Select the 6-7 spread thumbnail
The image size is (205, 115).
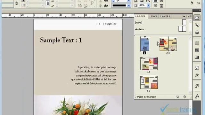(x=149, y=82)
